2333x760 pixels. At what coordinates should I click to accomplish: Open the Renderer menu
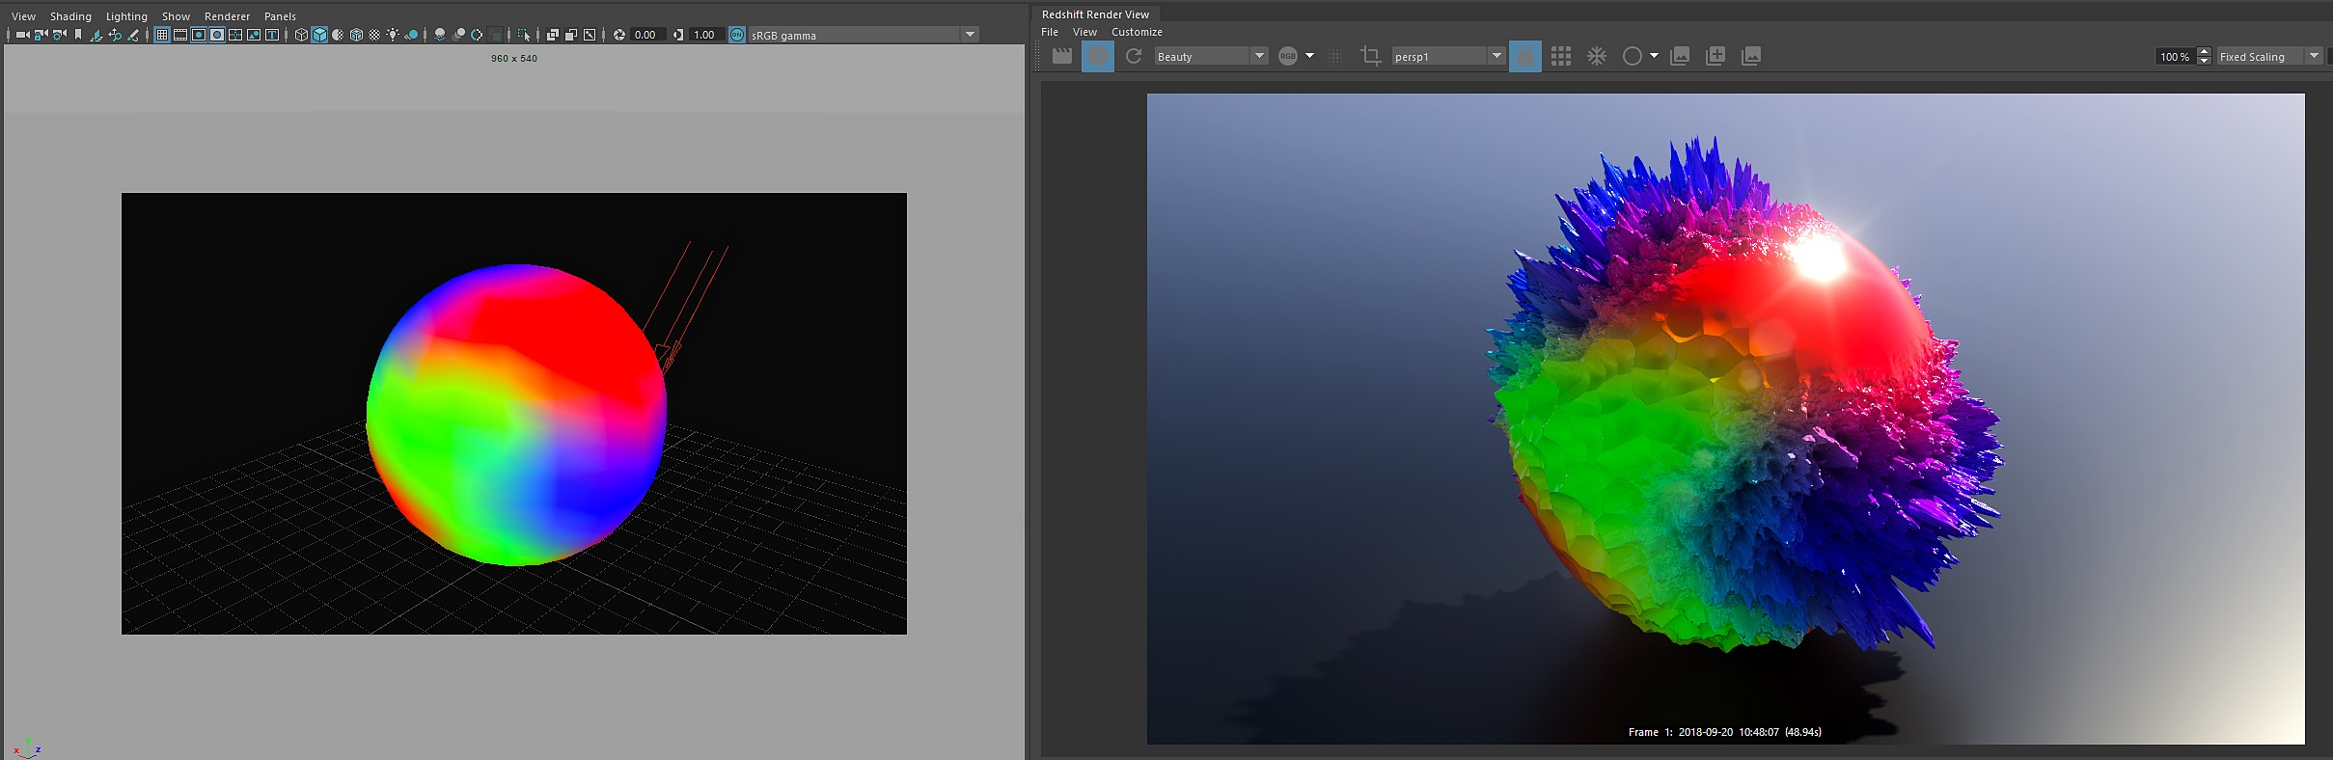pyautogui.click(x=227, y=16)
